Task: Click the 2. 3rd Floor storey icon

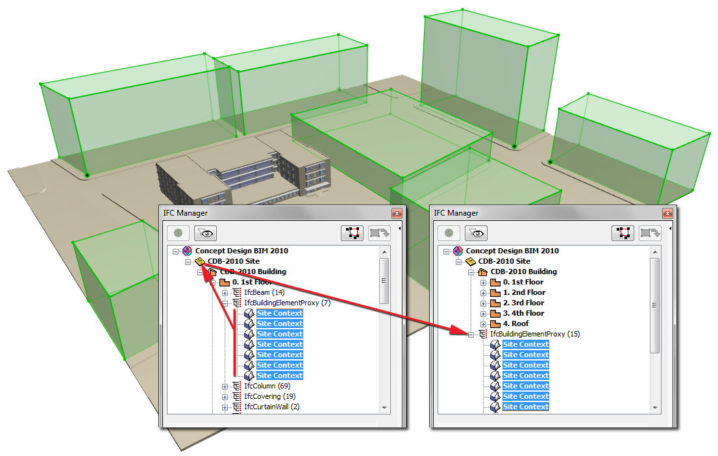Action: click(495, 303)
